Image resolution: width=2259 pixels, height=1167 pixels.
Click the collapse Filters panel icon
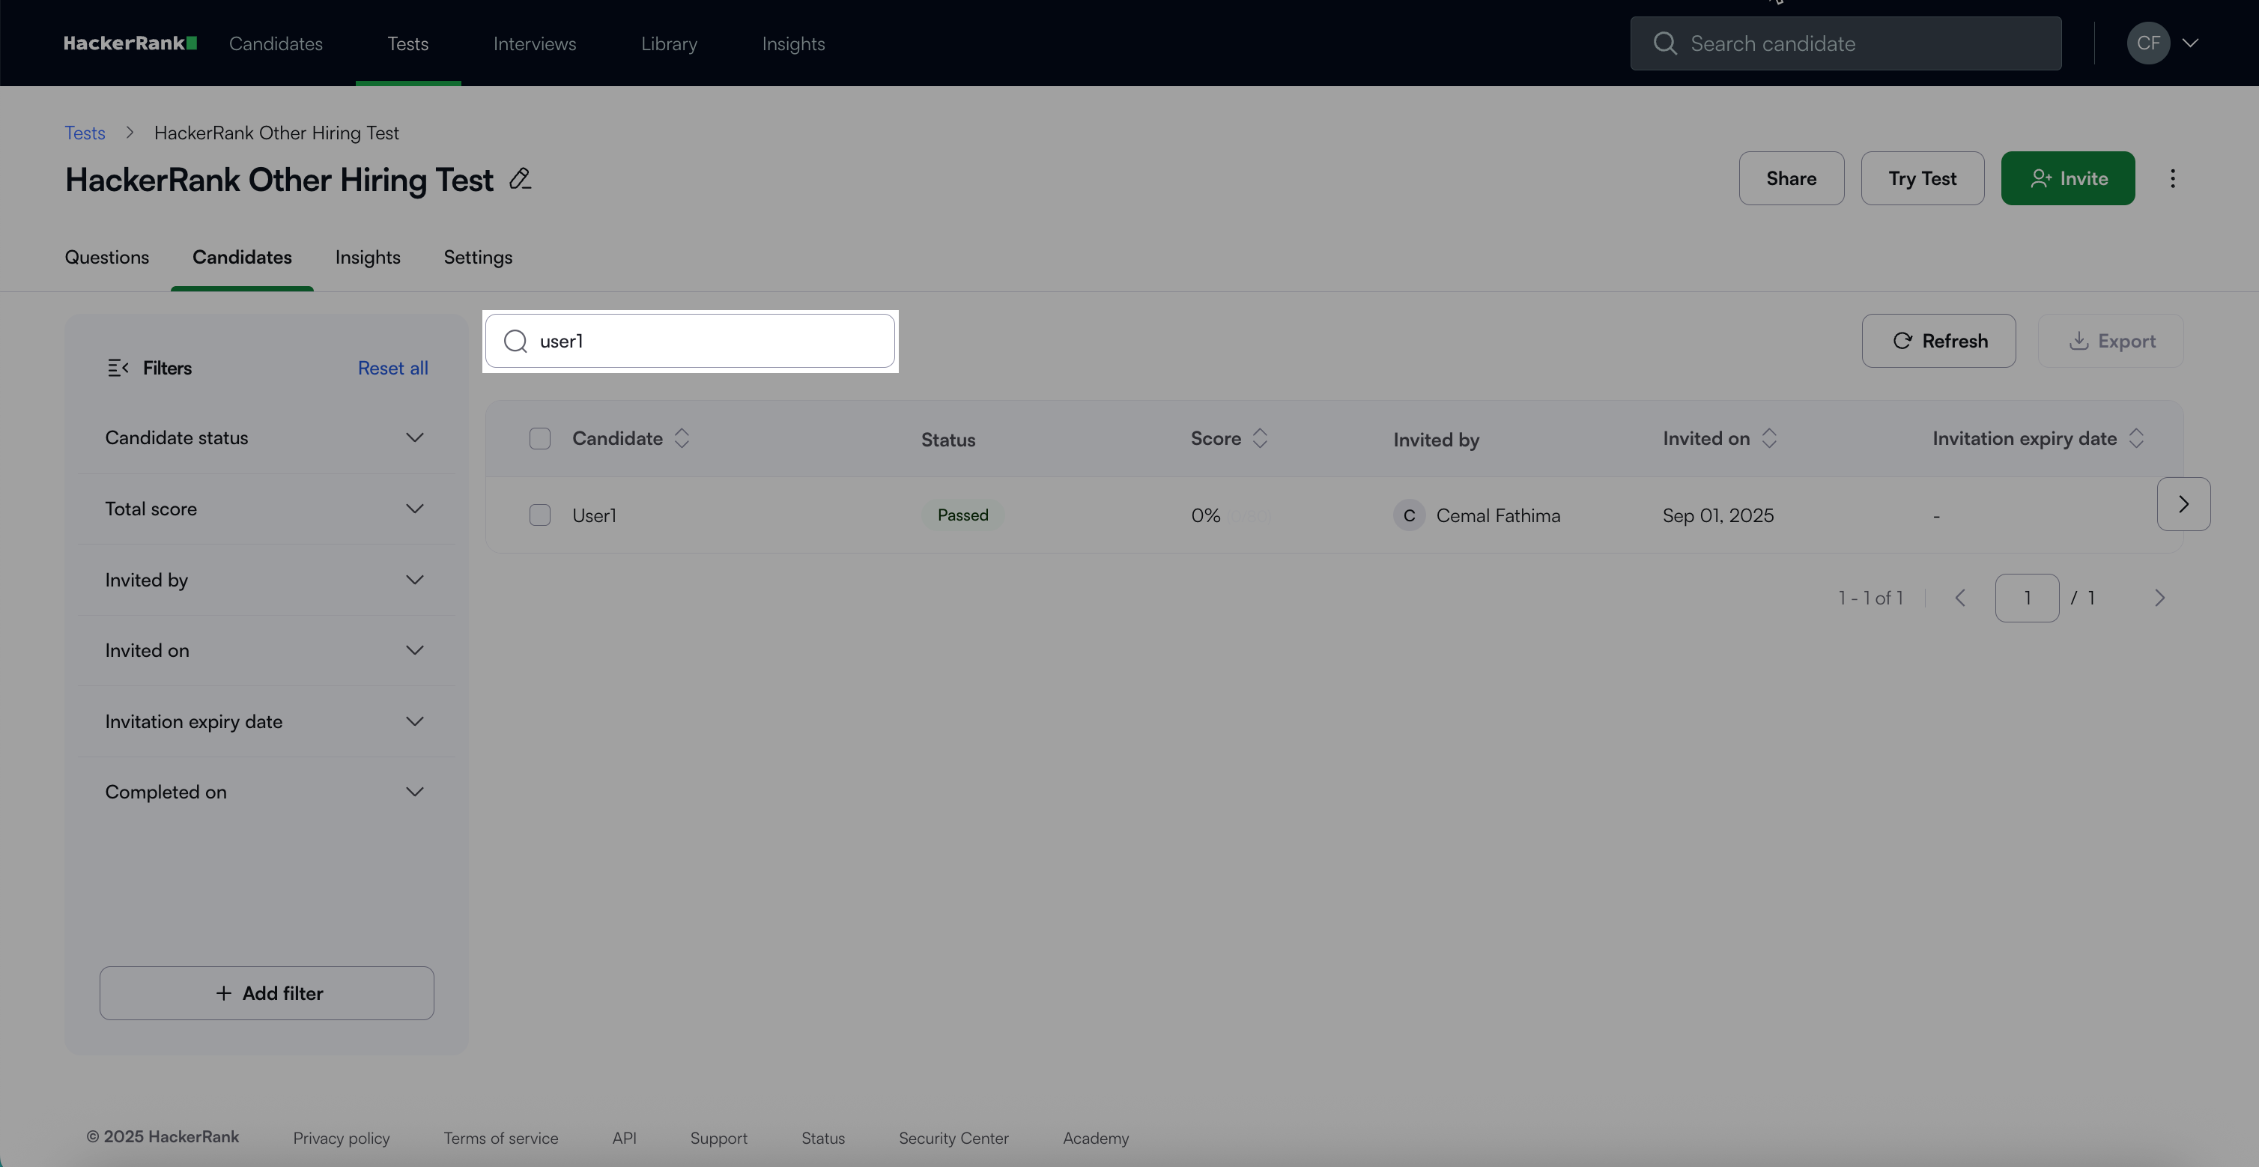point(118,369)
